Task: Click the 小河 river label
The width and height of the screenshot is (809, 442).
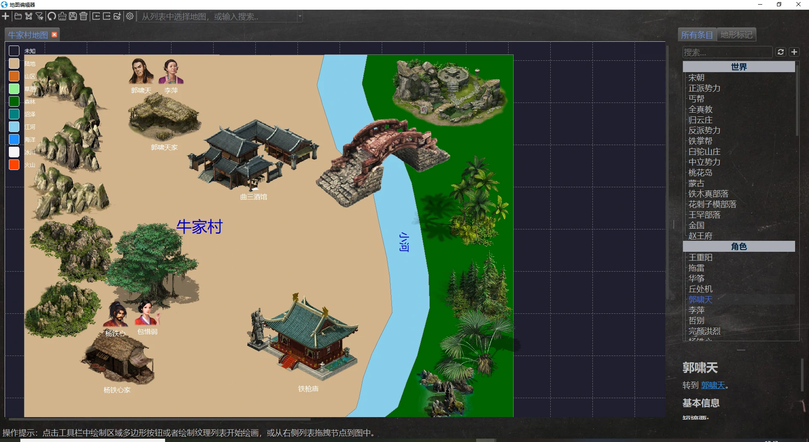Action: (404, 242)
